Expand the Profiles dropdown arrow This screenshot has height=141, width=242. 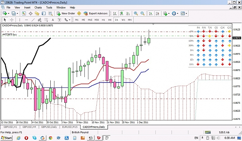click(x=17, y=13)
